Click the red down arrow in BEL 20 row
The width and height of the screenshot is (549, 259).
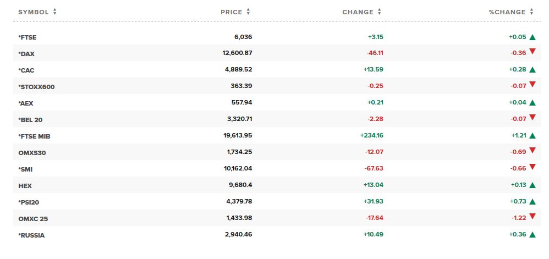point(532,117)
